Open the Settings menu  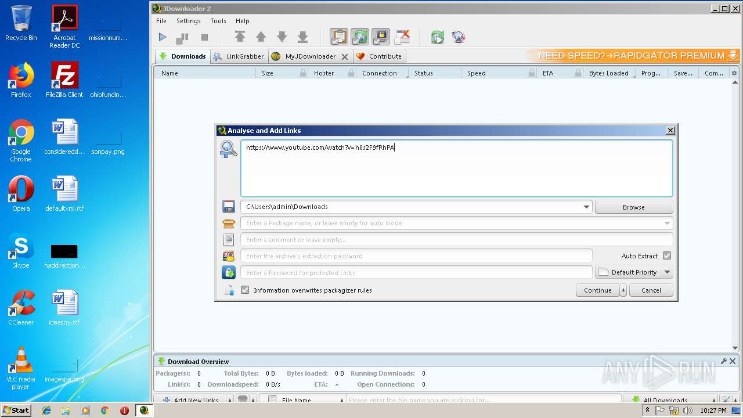pos(189,21)
